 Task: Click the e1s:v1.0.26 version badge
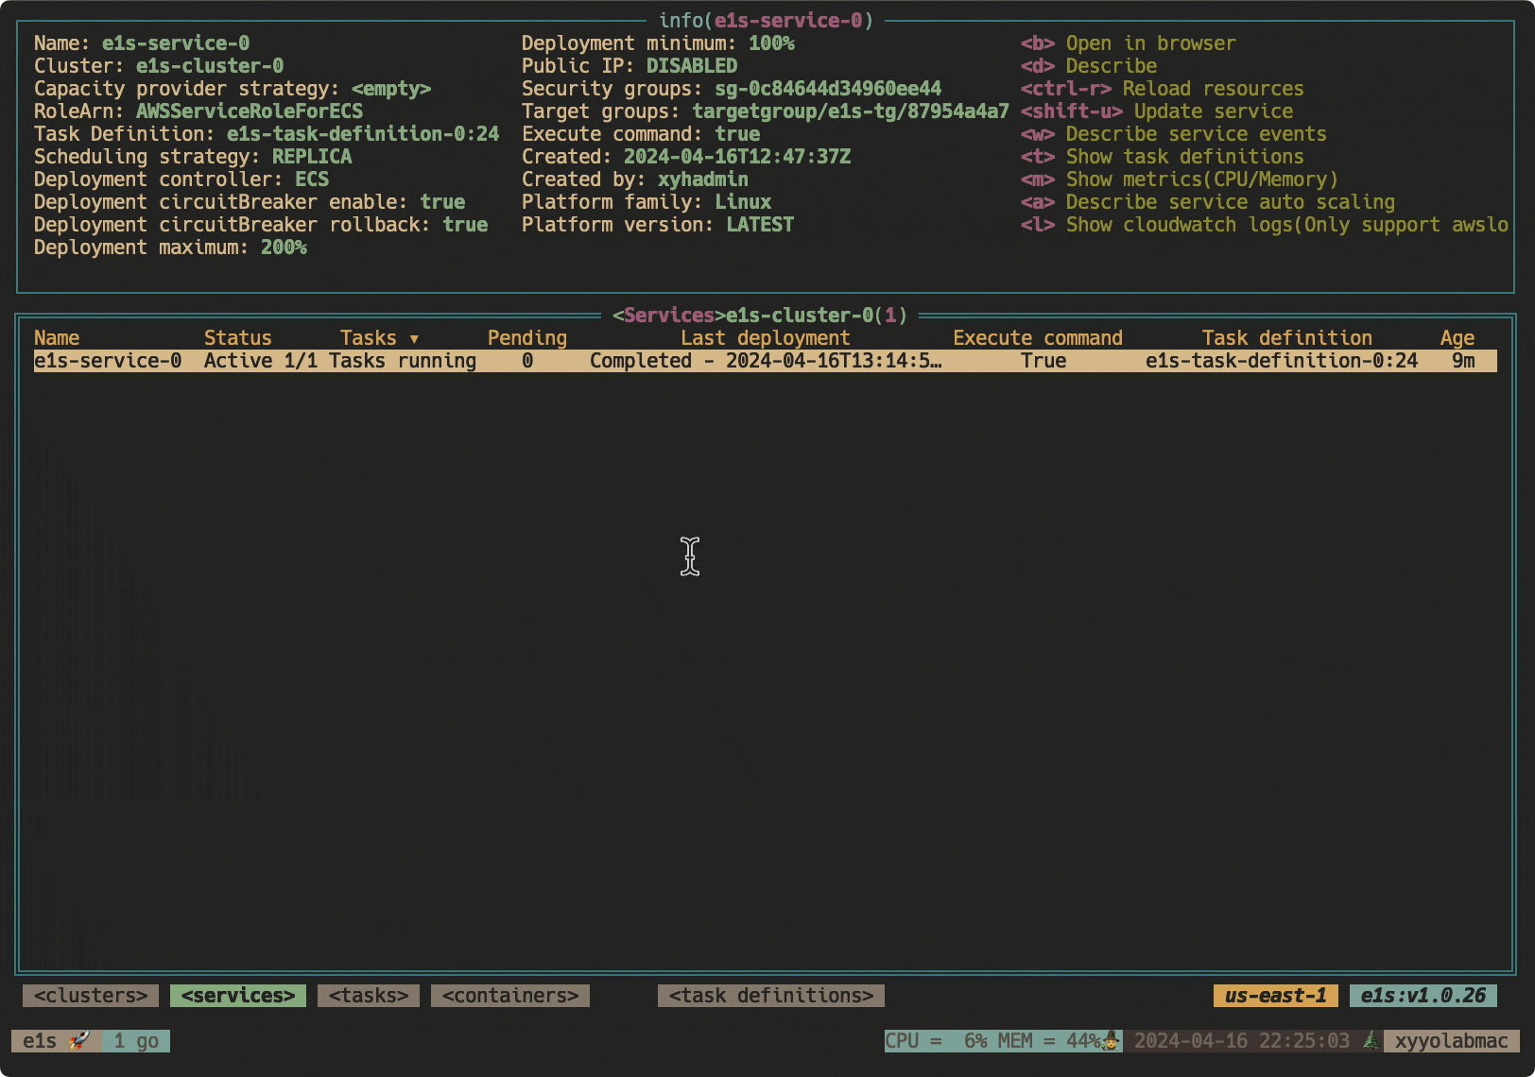tap(1423, 996)
